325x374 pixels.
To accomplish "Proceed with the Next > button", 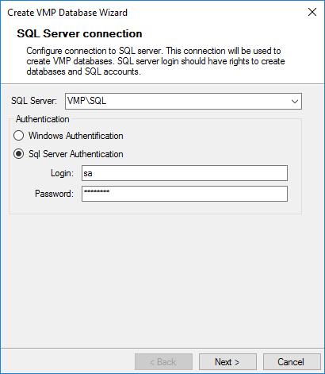I will click(x=227, y=362).
